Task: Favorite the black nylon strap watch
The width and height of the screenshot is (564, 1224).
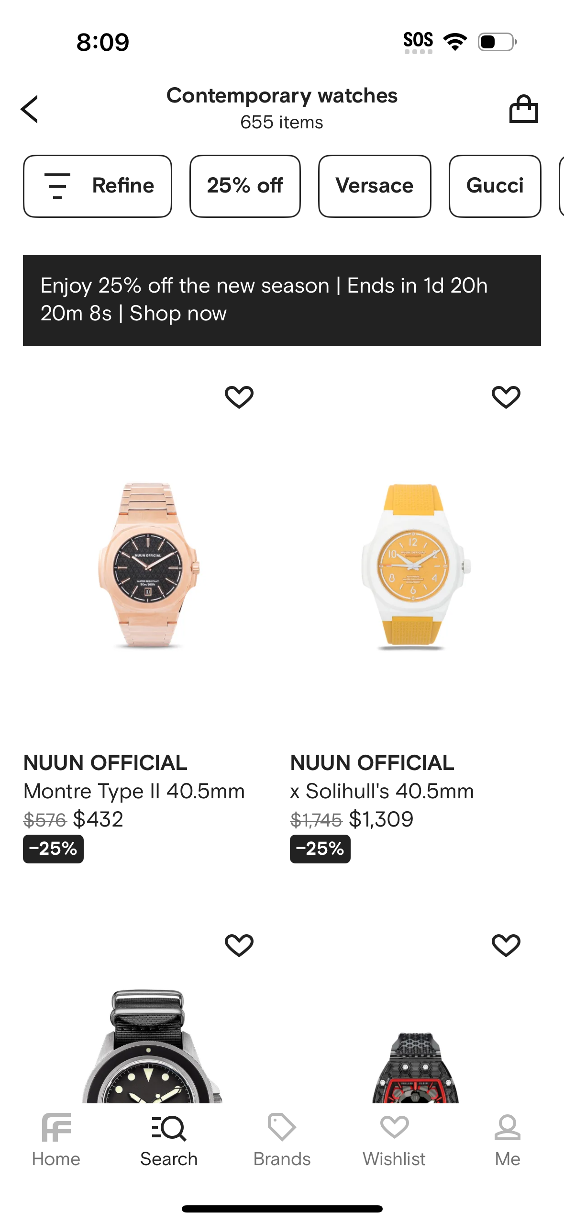Action: tap(239, 945)
